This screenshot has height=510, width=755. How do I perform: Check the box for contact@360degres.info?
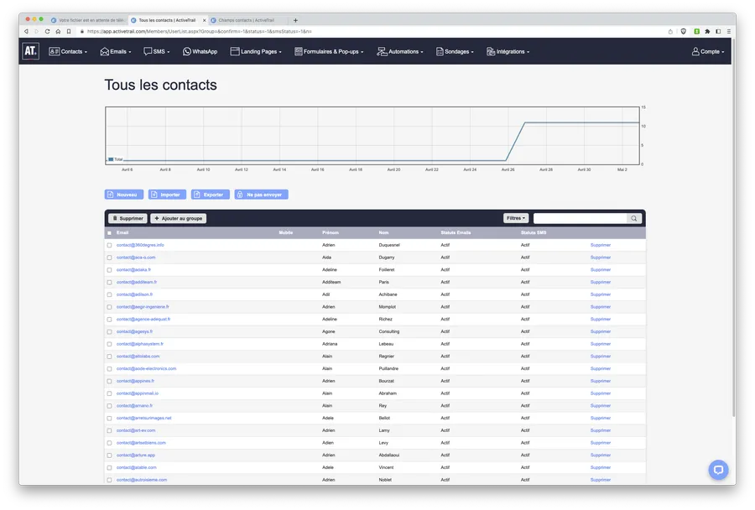(x=109, y=245)
